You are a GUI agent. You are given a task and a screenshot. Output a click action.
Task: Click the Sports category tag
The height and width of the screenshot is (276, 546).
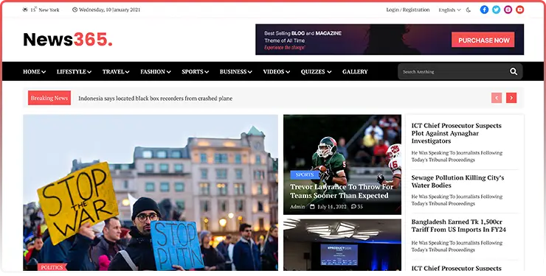point(304,174)
